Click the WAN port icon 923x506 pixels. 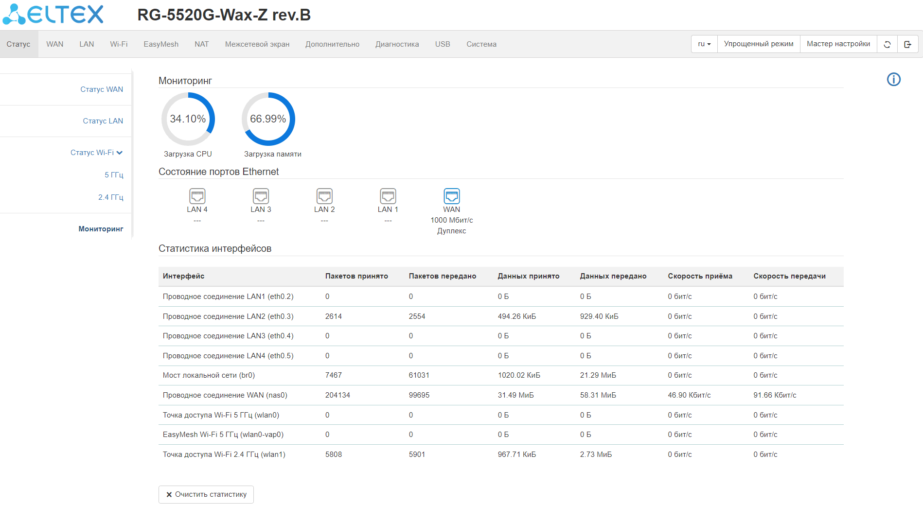click(452, 196)
